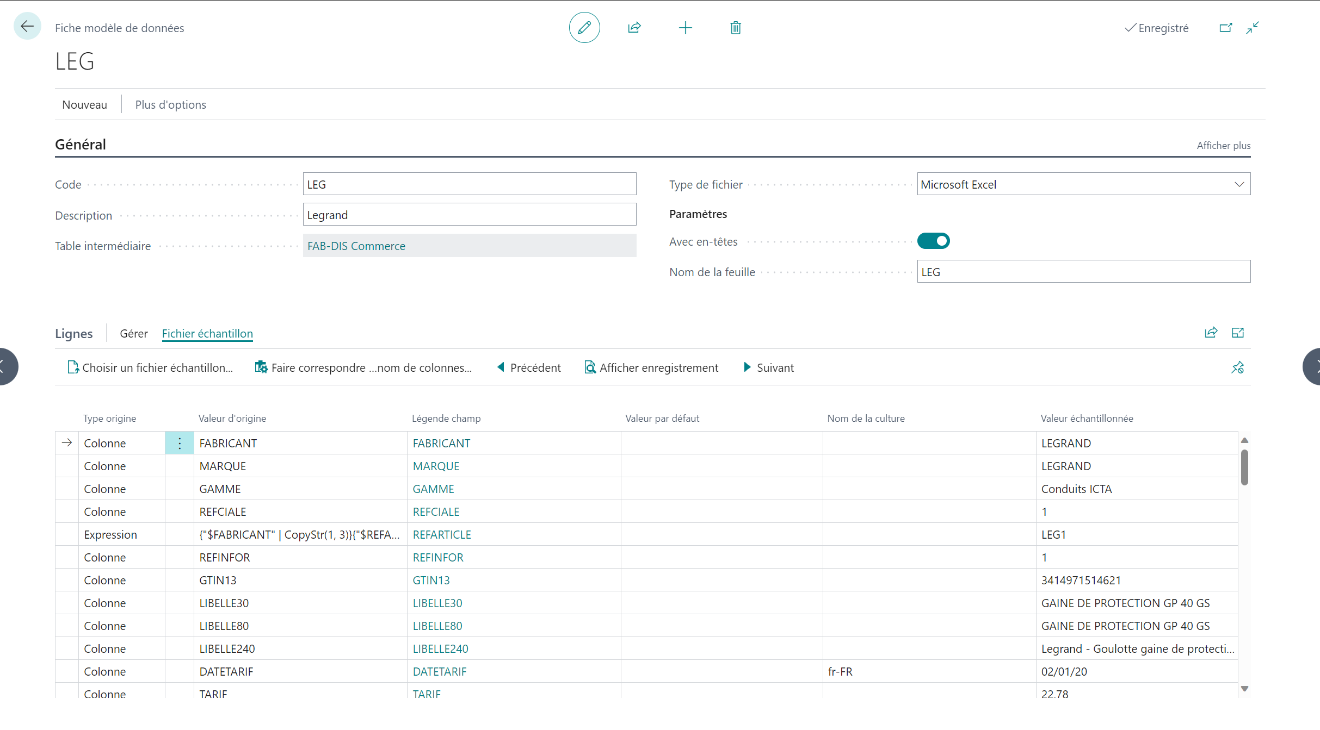The image size is (1320, 730).
Task: Switch to the Gérer tab
Action: [133, 334]
